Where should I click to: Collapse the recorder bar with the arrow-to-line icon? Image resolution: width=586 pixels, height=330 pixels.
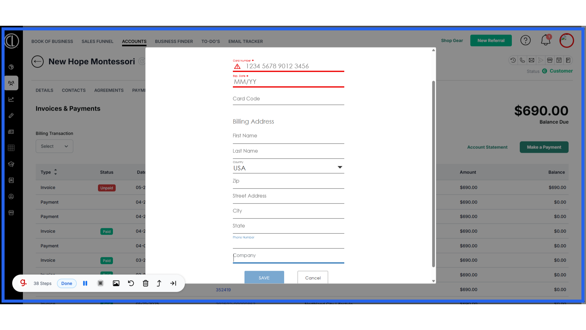click(173, 283)
